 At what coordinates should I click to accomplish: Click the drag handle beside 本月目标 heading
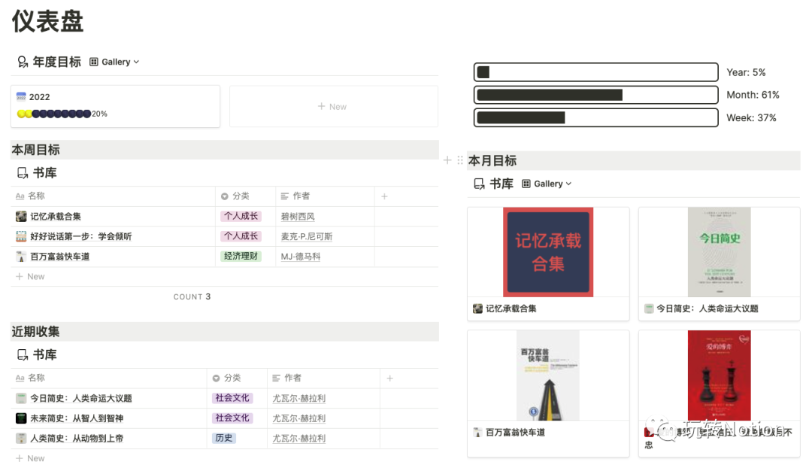[459, 160]
